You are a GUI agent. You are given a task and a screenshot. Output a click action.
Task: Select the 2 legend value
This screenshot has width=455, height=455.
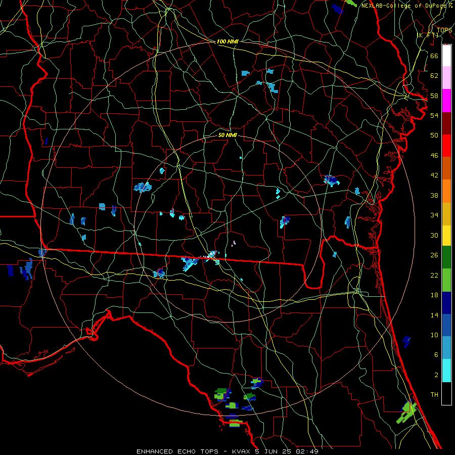(436, 375)
